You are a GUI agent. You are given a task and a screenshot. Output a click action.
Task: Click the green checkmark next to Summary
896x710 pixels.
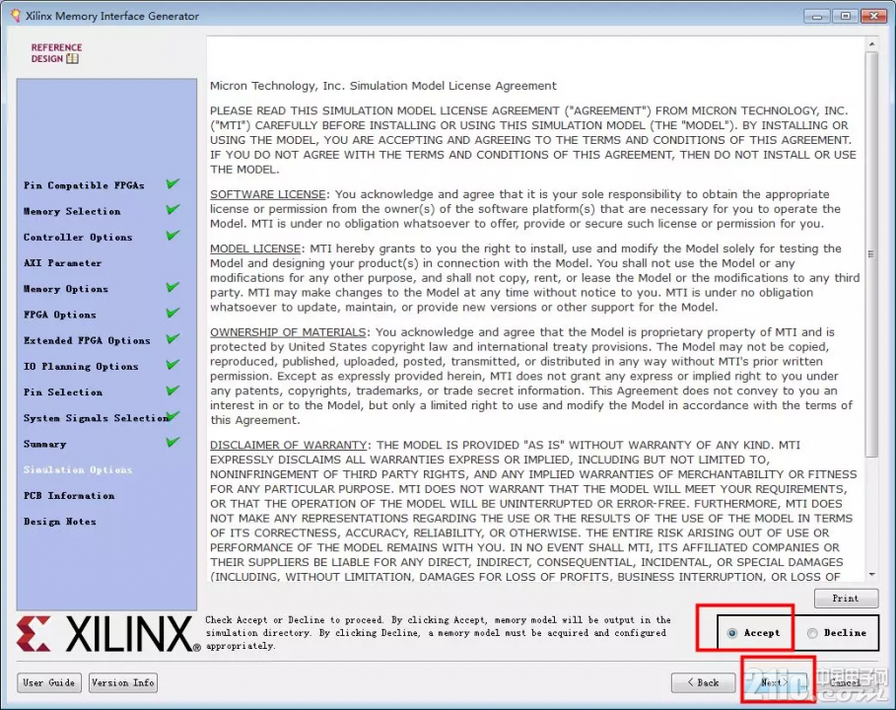pyautogui.click(x=172, y=442)
